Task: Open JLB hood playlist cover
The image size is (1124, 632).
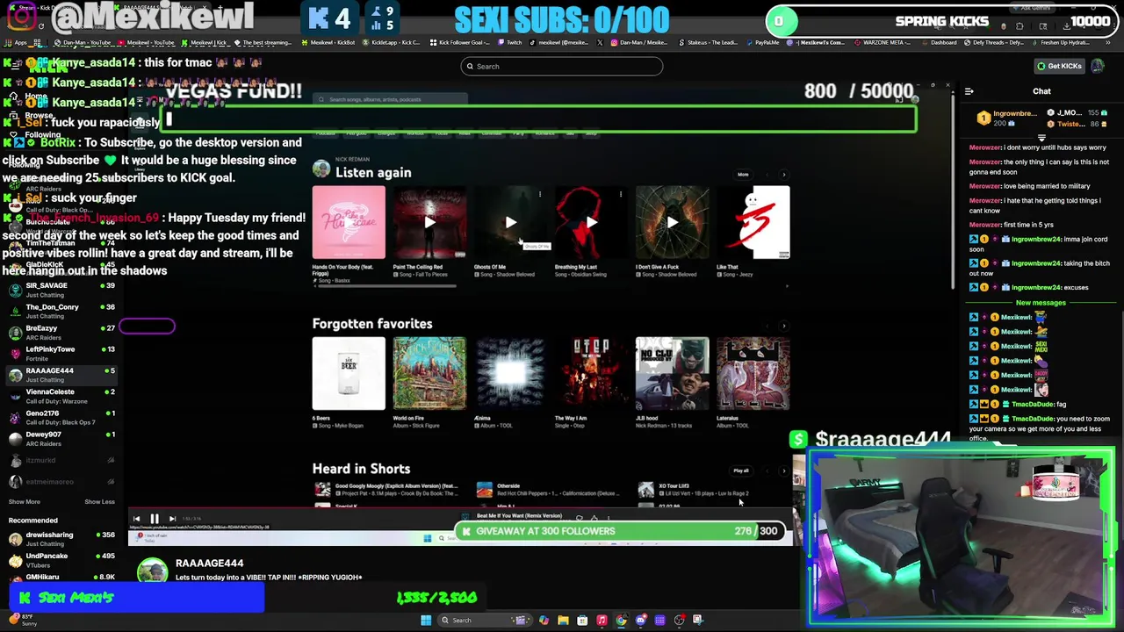Action: point(672,374)
